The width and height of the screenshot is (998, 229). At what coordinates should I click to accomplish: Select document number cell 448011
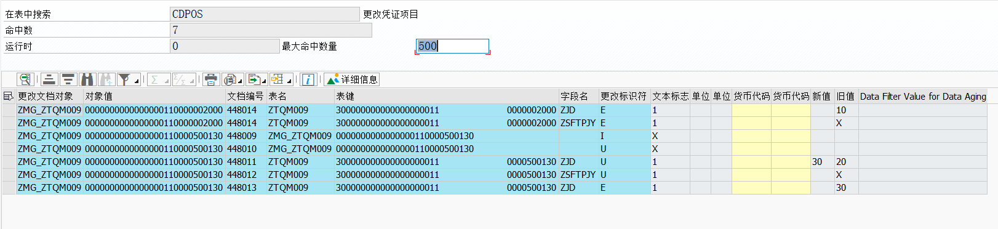246,162
